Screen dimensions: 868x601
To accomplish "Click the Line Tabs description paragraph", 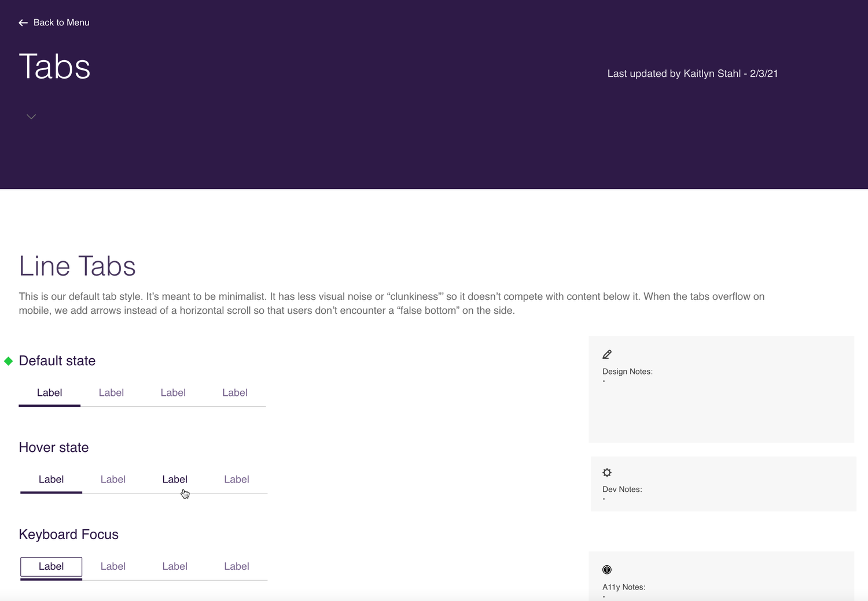I will [392, 303].
